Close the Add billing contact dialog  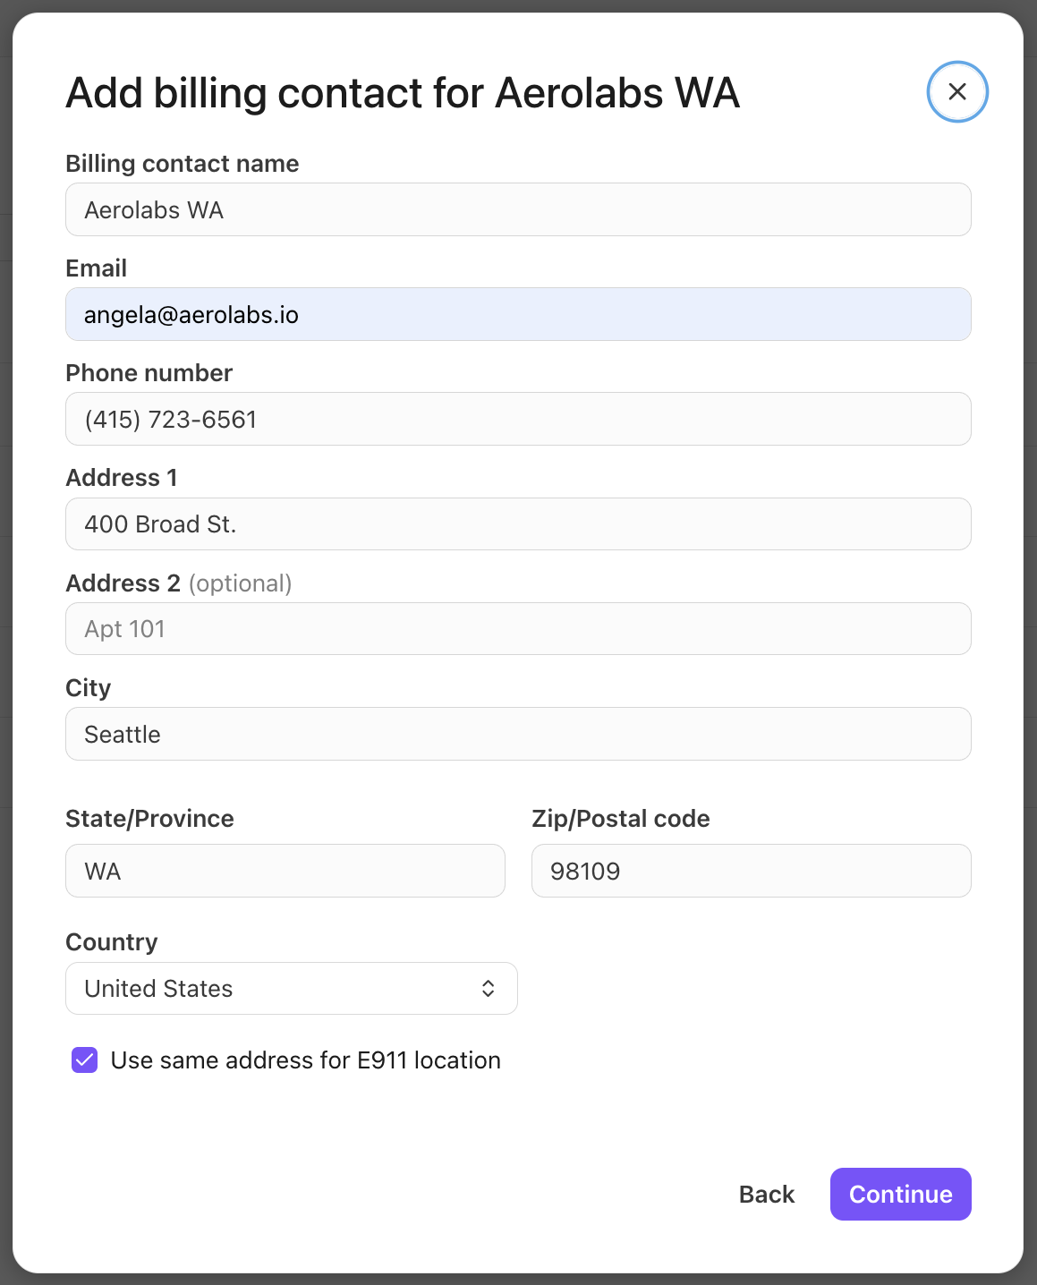[956, 91]
